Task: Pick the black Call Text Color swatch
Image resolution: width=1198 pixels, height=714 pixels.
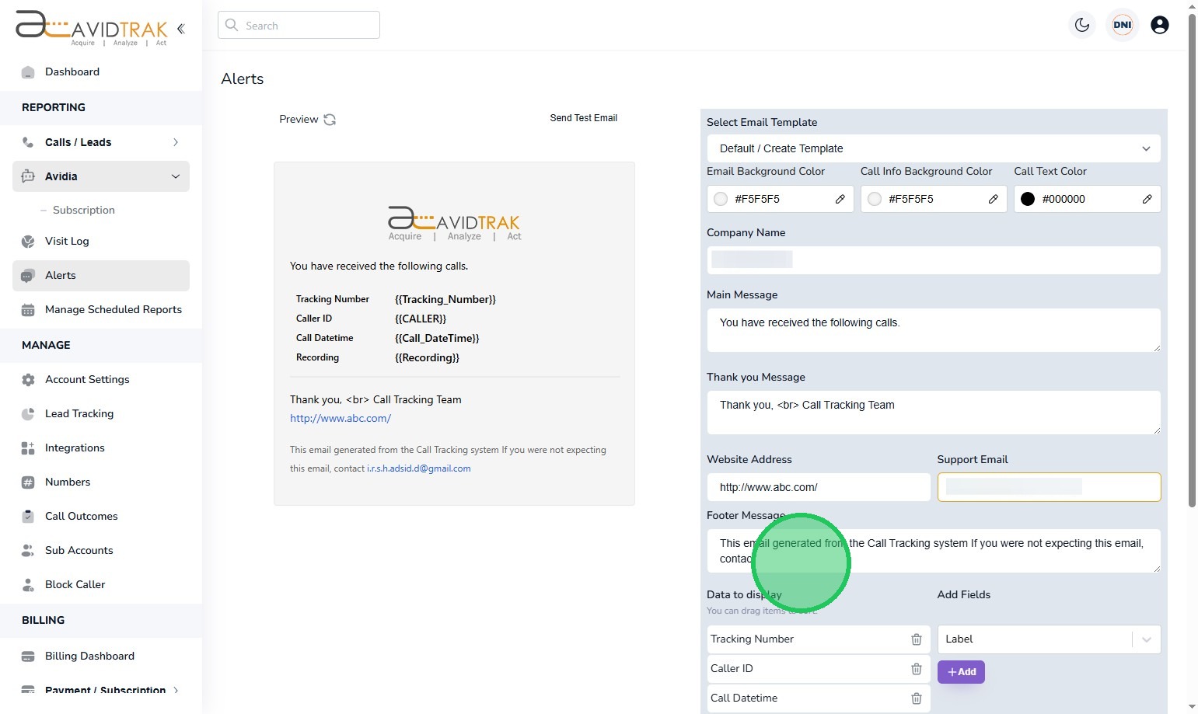Action: click(x=1027, y=199)
